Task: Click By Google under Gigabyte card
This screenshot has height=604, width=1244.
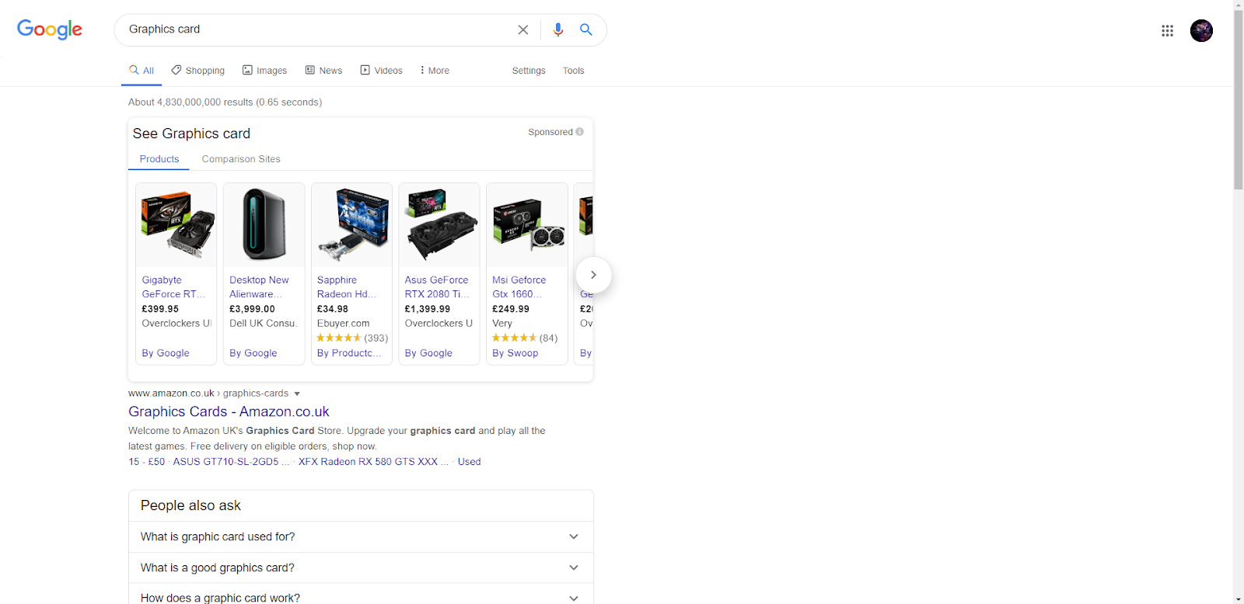Action: pyautogui.click(x=166, y=353)
